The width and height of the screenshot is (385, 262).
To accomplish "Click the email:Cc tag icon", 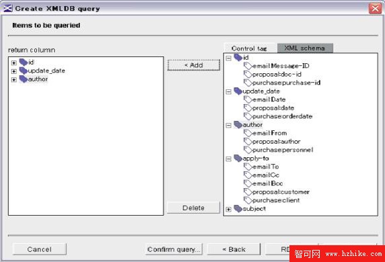I will [x=248, y=175].
